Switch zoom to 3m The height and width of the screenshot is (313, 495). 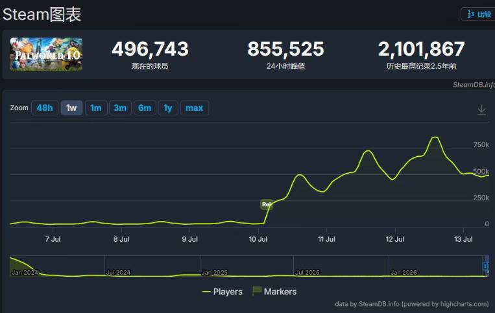[x=120, y=108]
